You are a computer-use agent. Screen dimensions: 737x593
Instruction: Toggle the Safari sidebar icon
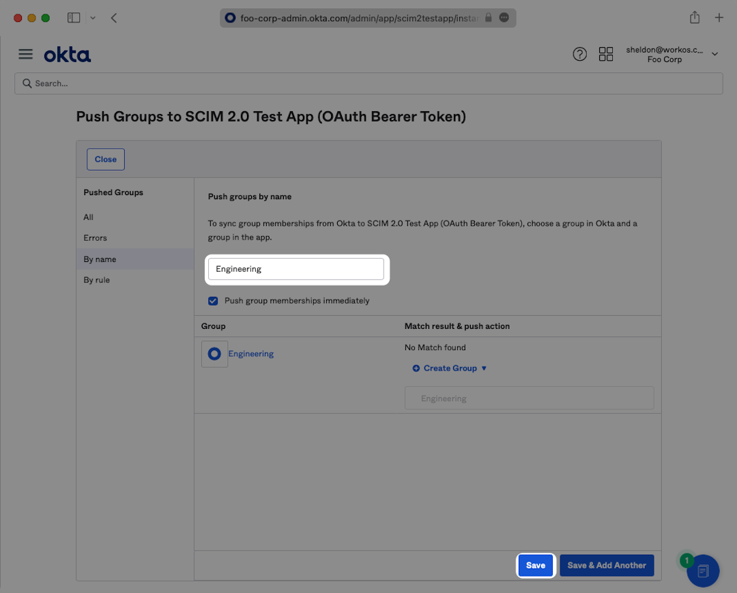click(74, 18)
